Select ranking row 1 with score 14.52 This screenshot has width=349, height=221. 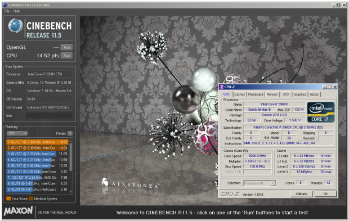37,142
